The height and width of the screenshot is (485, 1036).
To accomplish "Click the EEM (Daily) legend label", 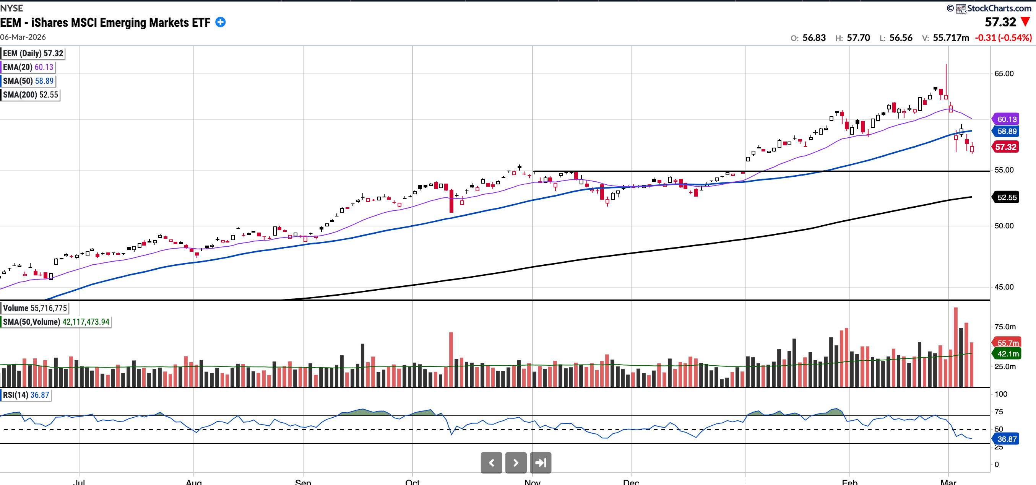I will 33,54.
